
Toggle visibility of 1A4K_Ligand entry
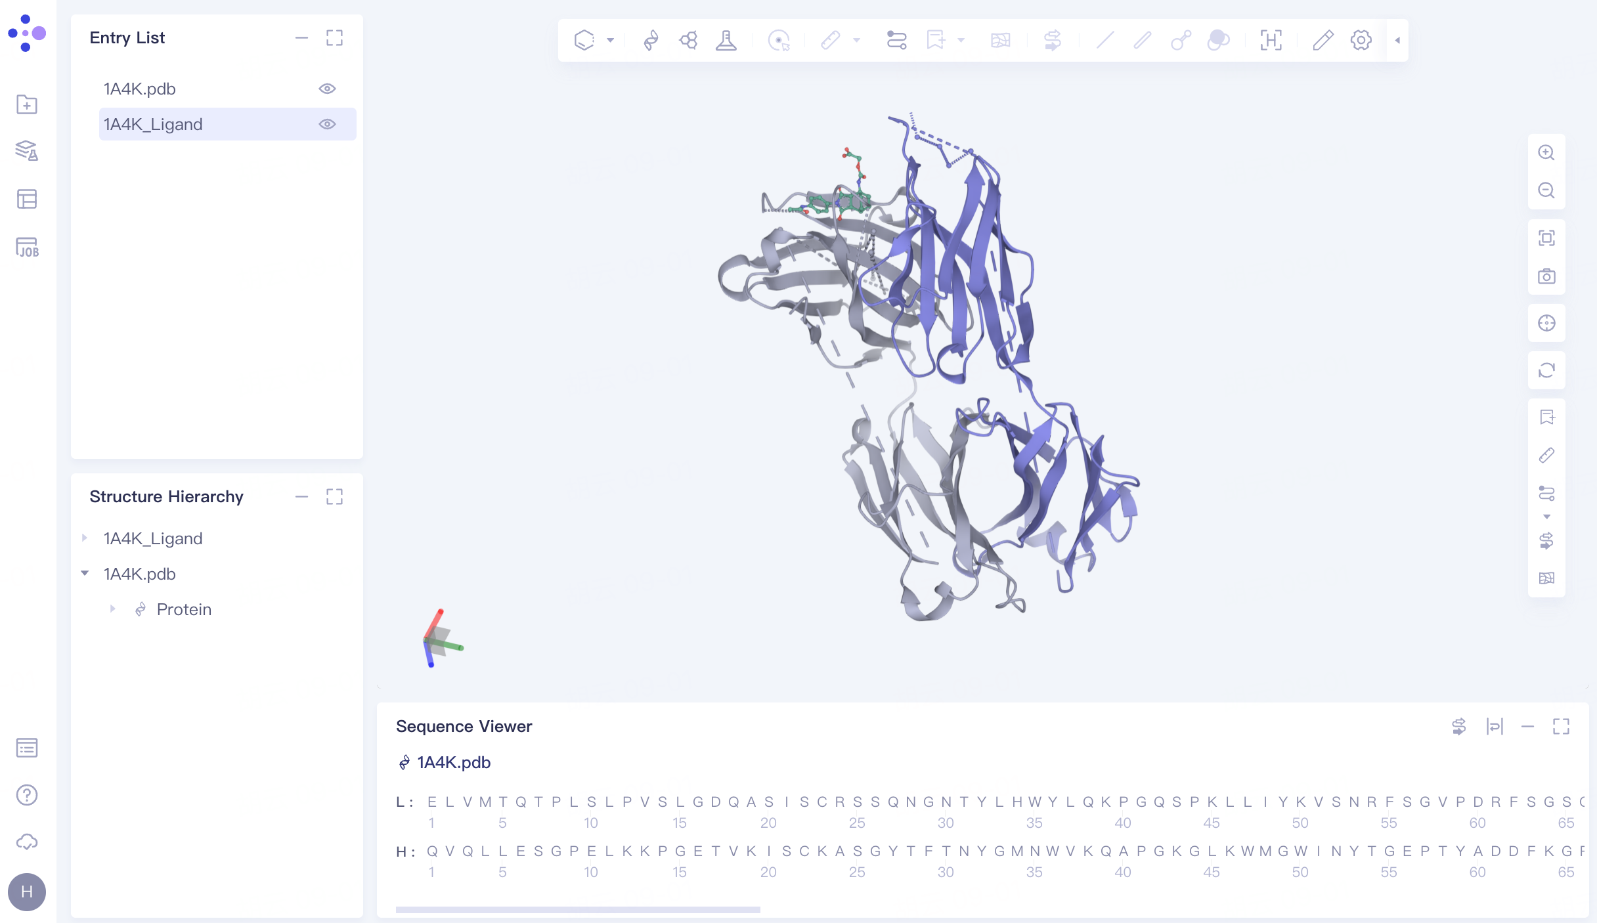[x=327, y=124]
